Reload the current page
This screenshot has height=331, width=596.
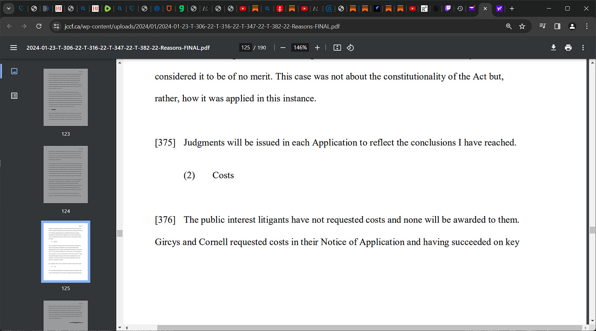point(39,26)
